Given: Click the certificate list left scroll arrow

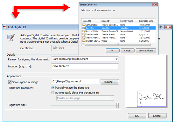Looking at the screenshot, I should click(83, 44).
